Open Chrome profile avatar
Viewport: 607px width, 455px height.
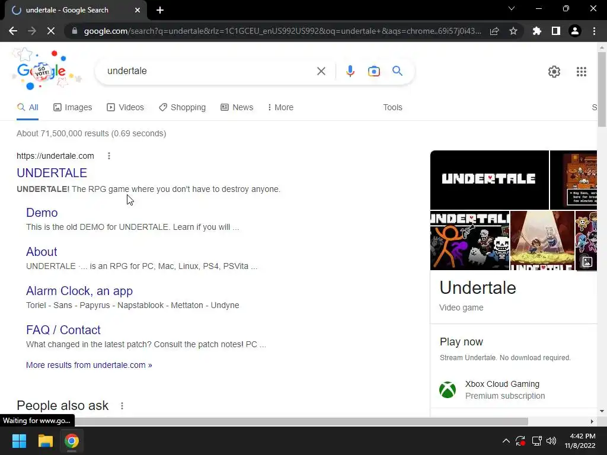[x=575, y=31]
